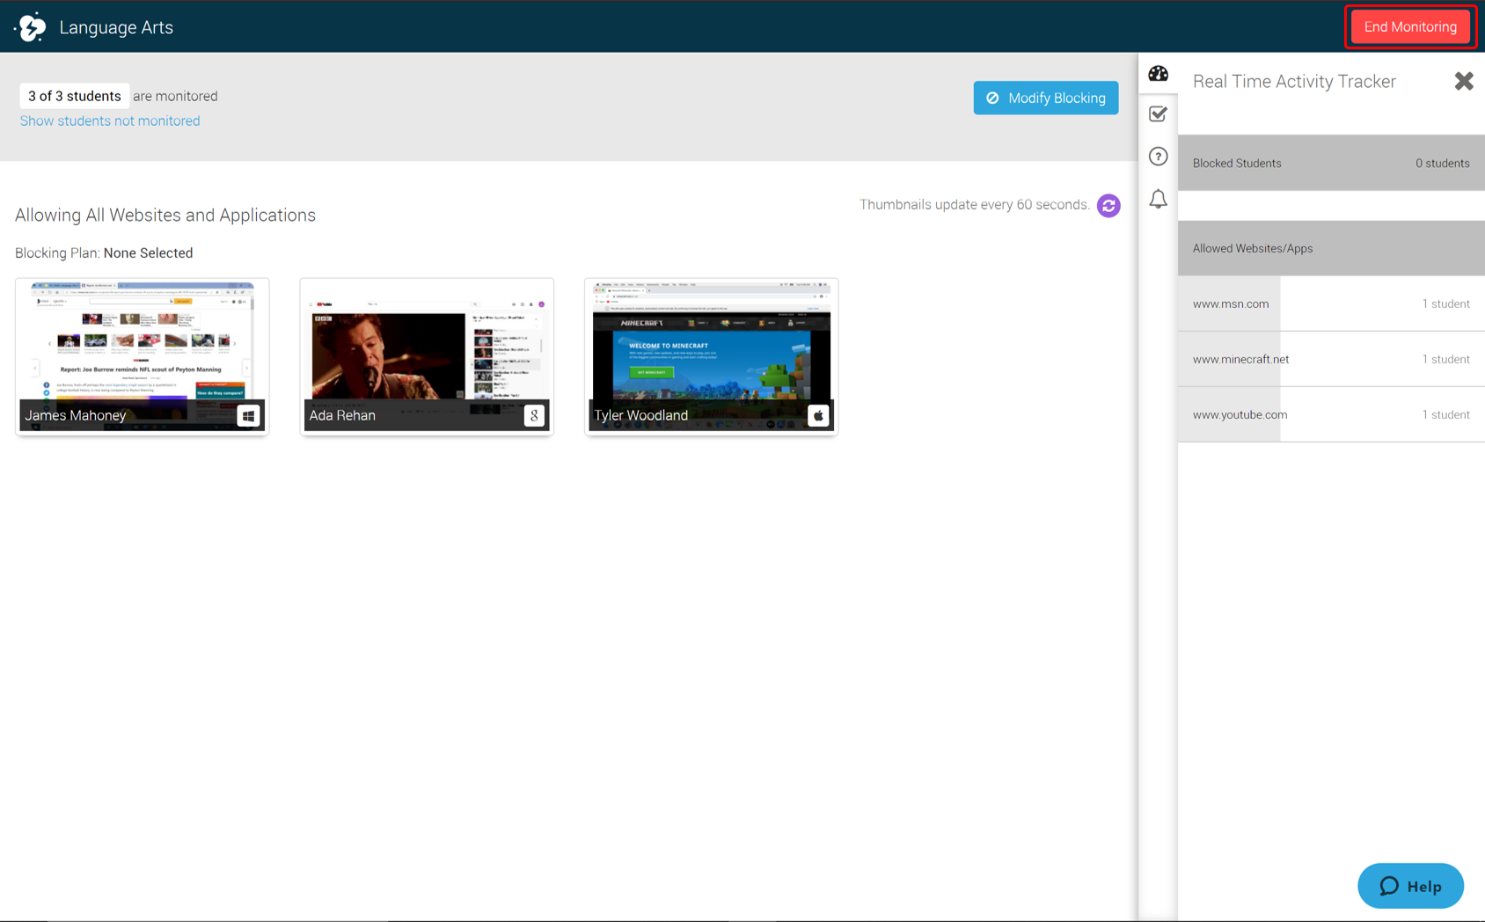
Task: Click the 0 students count
Action: (x=1443, y=163)
